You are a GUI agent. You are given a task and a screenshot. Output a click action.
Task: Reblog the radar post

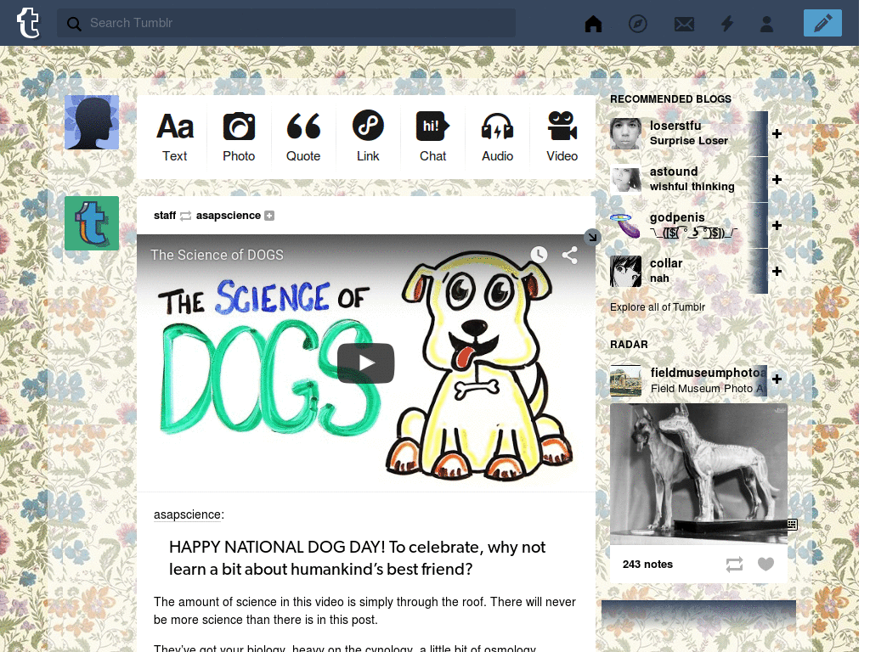(734, 565)
